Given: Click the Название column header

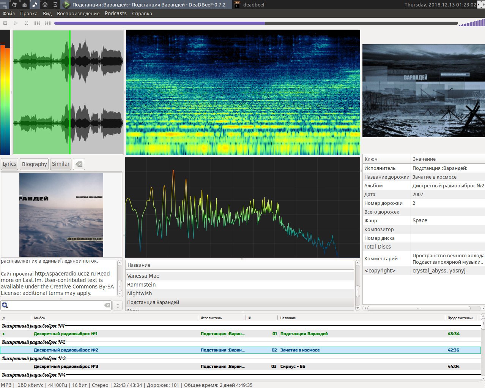Looking at the screenshot, I should (240, 265).
